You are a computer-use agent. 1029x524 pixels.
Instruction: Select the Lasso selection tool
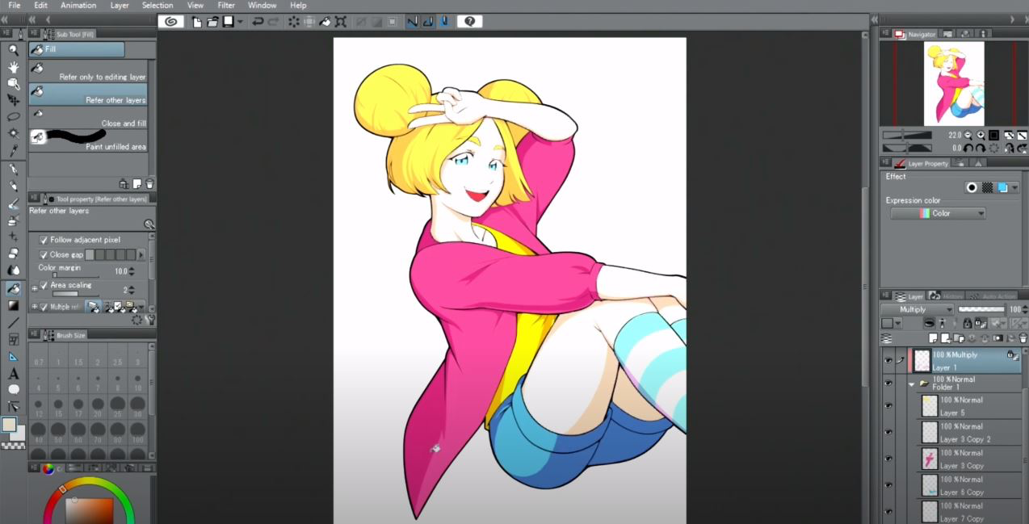(13, 116)
